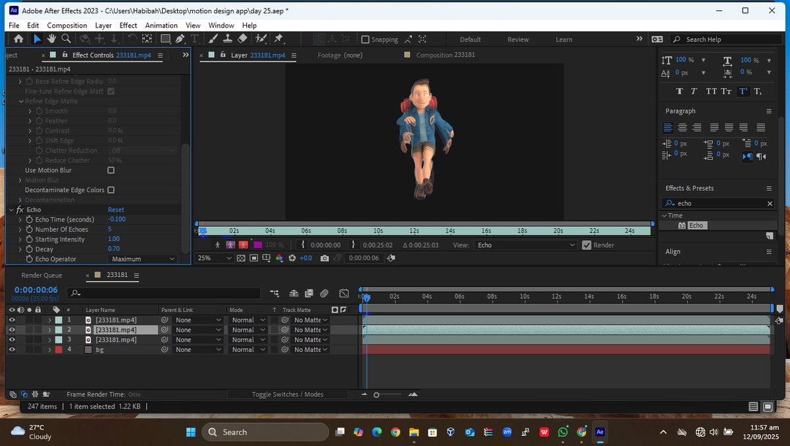Uncheck the Render checkbox

(587, 245)
